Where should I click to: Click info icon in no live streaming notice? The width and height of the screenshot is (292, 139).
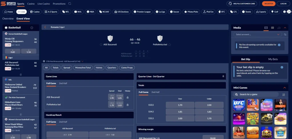[x=279, y=45]
